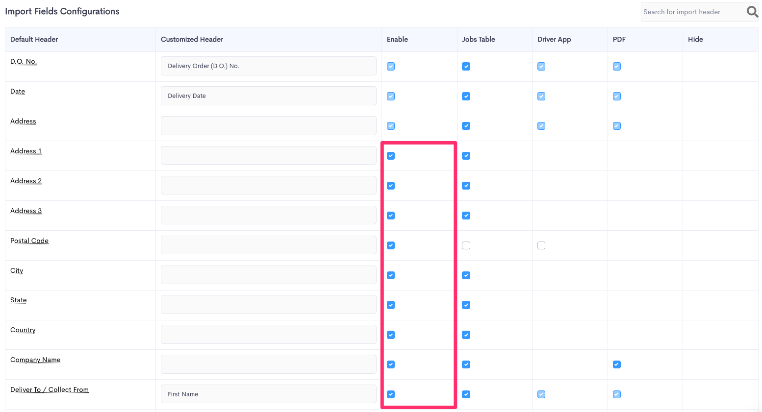The image size is (762, 412).
Task: Focus the Search for import header field
Action: click(692, 12)
